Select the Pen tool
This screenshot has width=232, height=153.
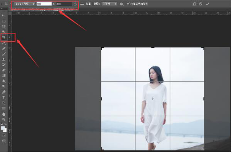tap(4, 92)
